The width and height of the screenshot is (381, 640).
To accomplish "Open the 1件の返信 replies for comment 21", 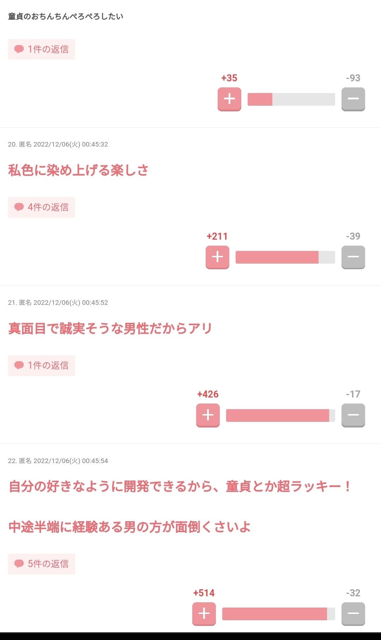I will coord(41,365).
